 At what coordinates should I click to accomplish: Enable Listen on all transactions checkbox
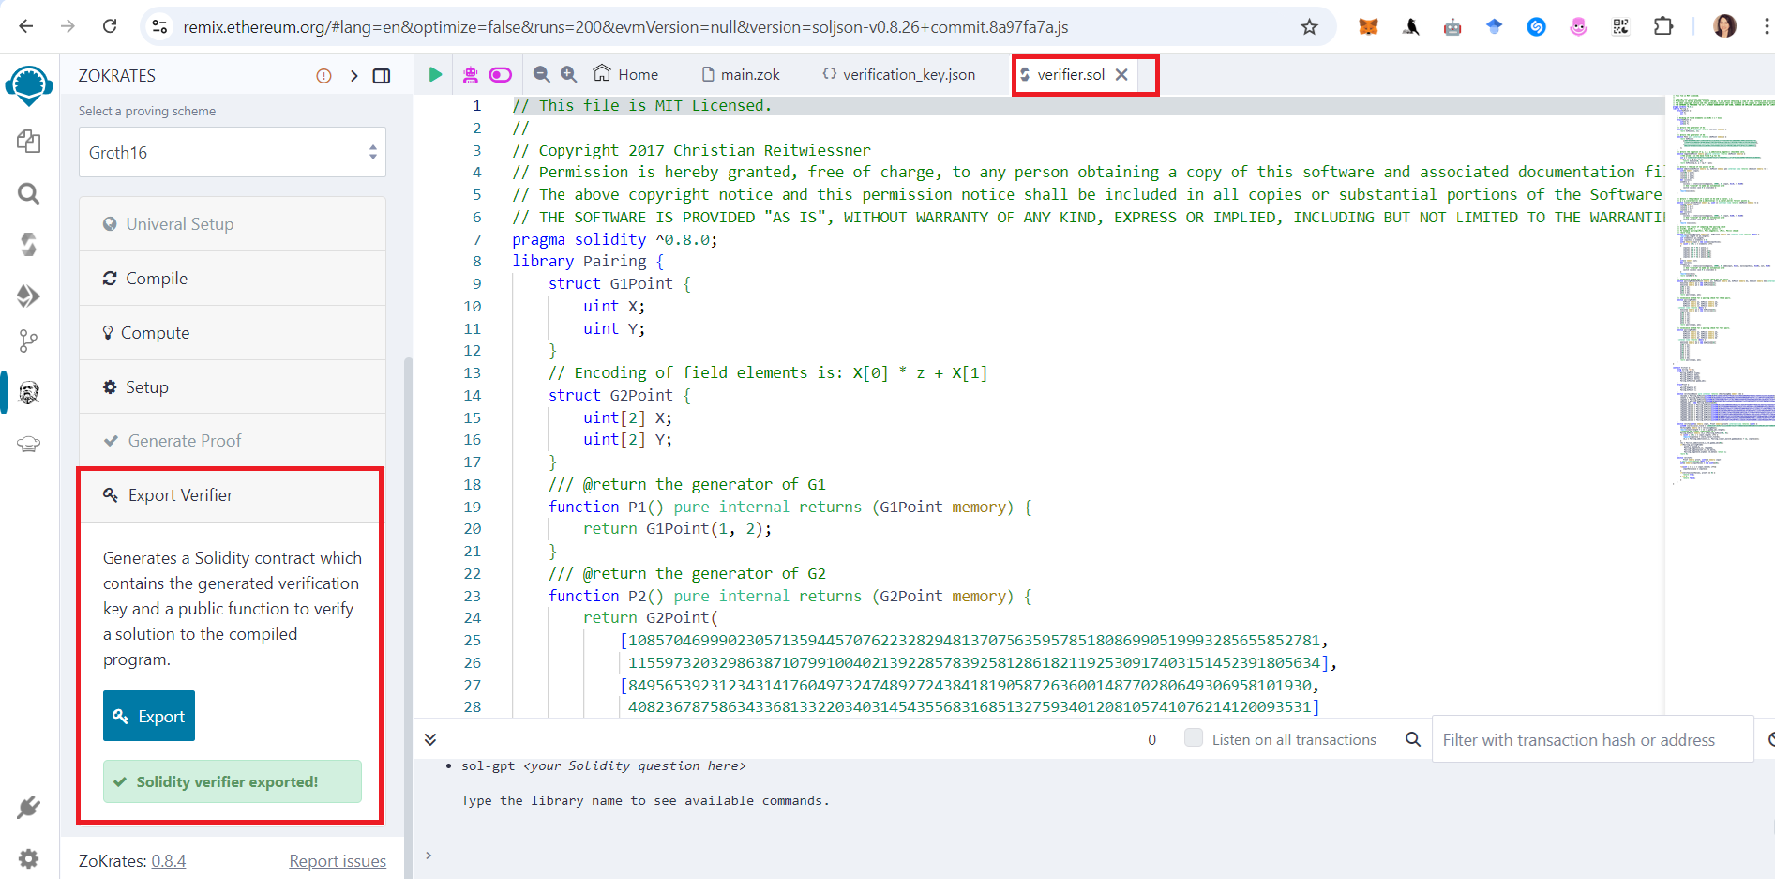(1194, 738)
